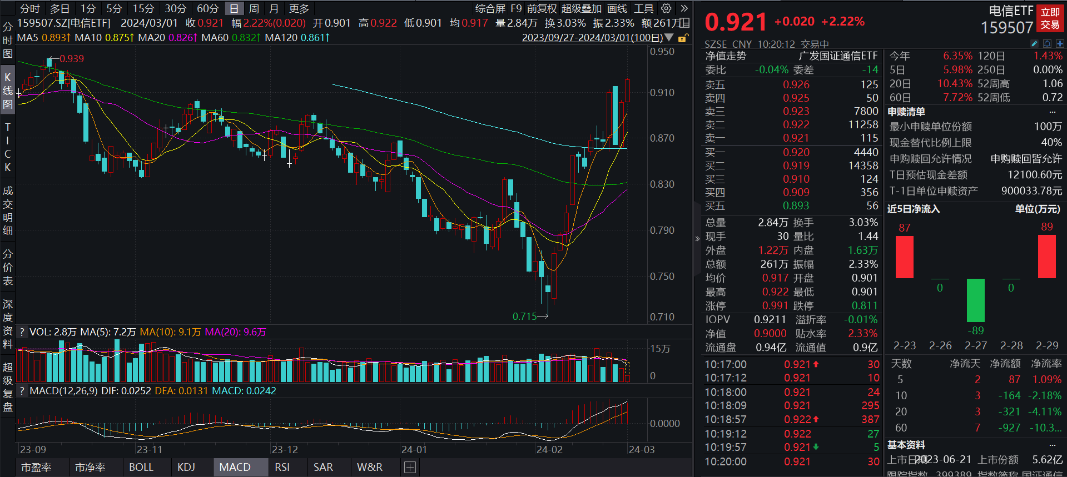Open VOL indicator help question mark
Screen dimensions: 1067x477
click(22, 332)
